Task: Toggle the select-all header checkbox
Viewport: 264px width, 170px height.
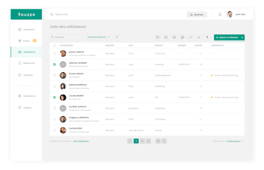Action: coord(55,45)
